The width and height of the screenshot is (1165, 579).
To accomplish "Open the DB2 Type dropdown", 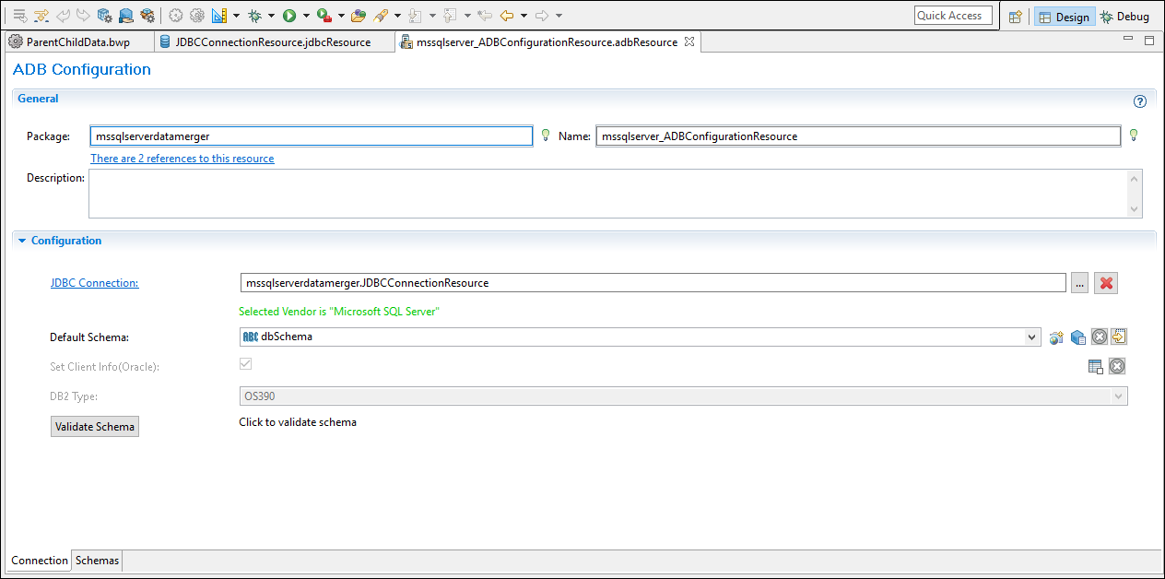I will point(1119,396).
